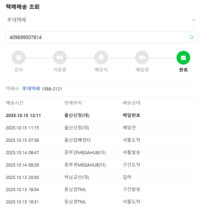Select the 현재위치 column header
203x207 pixels.
(x=73, y=103)
